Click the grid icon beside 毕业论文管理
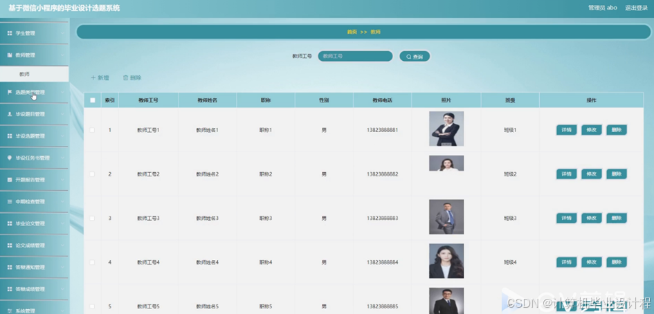The width and height of the screenshot is (654, 314). (x=10, y=223)
